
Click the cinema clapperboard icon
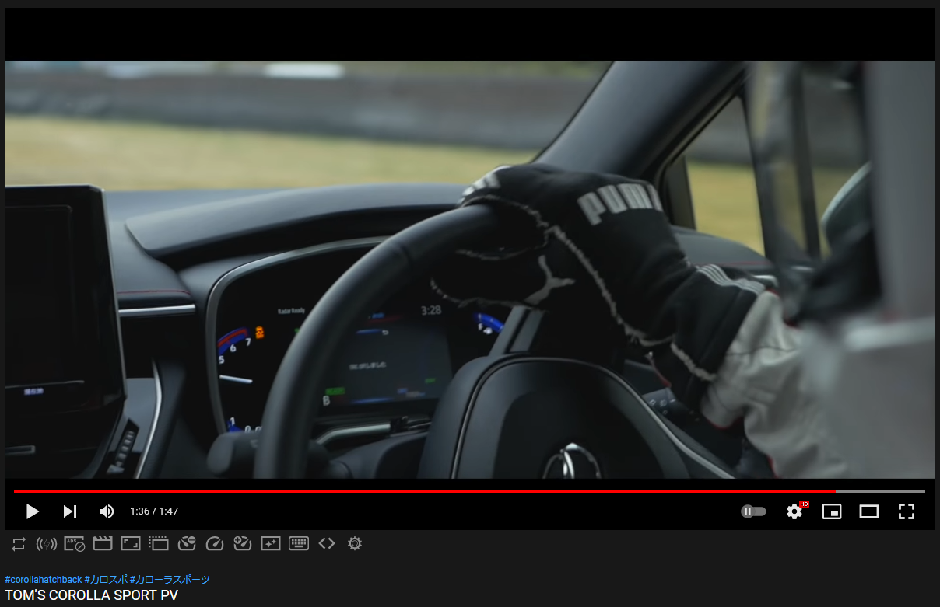pos(103,544)
